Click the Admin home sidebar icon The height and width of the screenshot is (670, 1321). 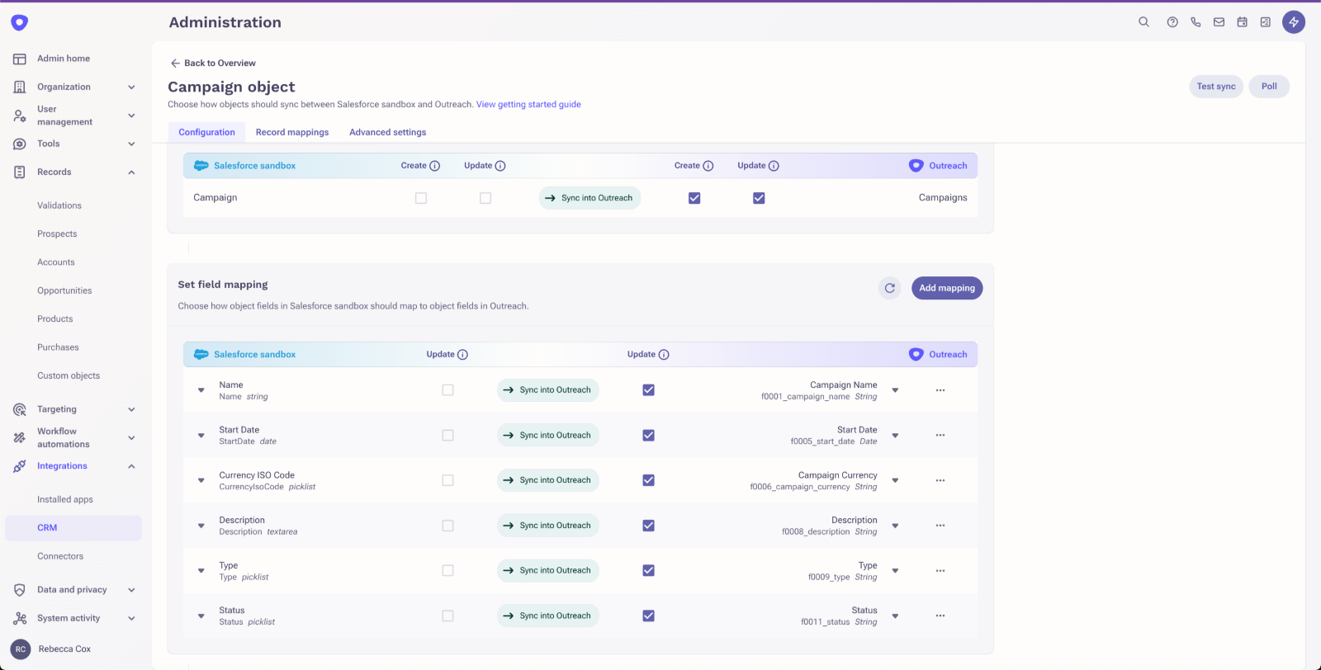click(x=20, y=59)
